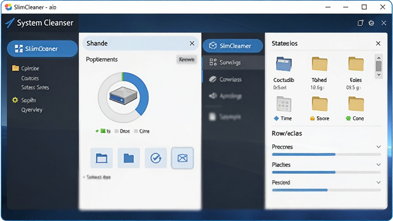
Task: Click the scrollbar down arrow in Stateeios
Action: point(379,75)
